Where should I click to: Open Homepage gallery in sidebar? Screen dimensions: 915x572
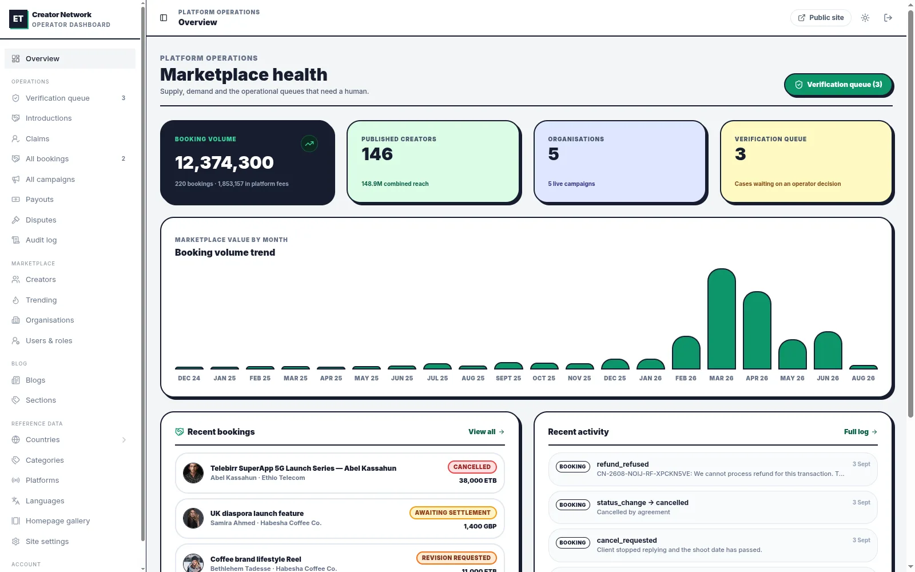tap(70, 521)
